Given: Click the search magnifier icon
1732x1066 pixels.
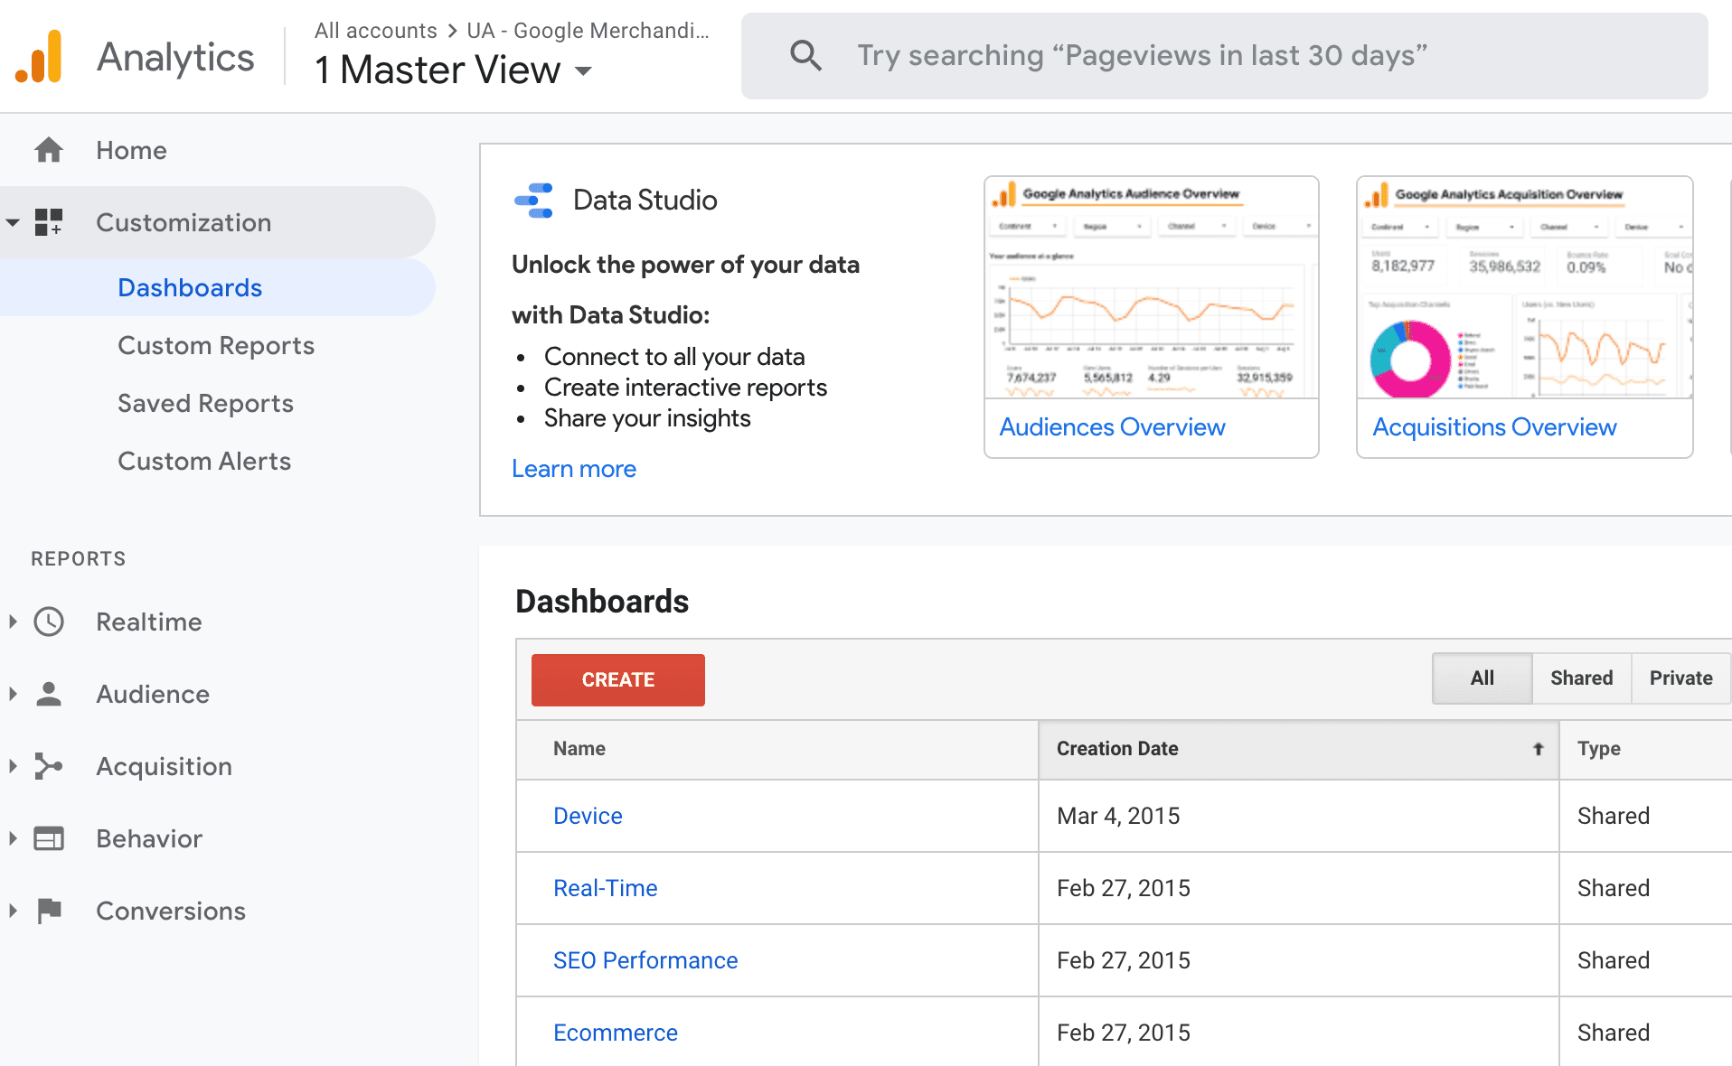Looking at the screenshot, I should 805,56.
